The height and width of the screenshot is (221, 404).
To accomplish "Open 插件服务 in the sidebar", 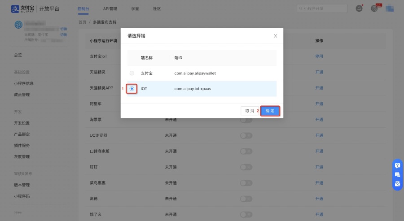I will 22,145.
